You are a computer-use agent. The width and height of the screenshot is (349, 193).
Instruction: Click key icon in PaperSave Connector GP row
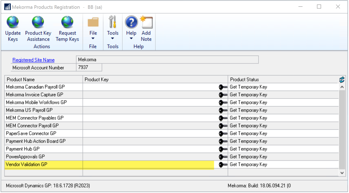[x=223, y=134]
